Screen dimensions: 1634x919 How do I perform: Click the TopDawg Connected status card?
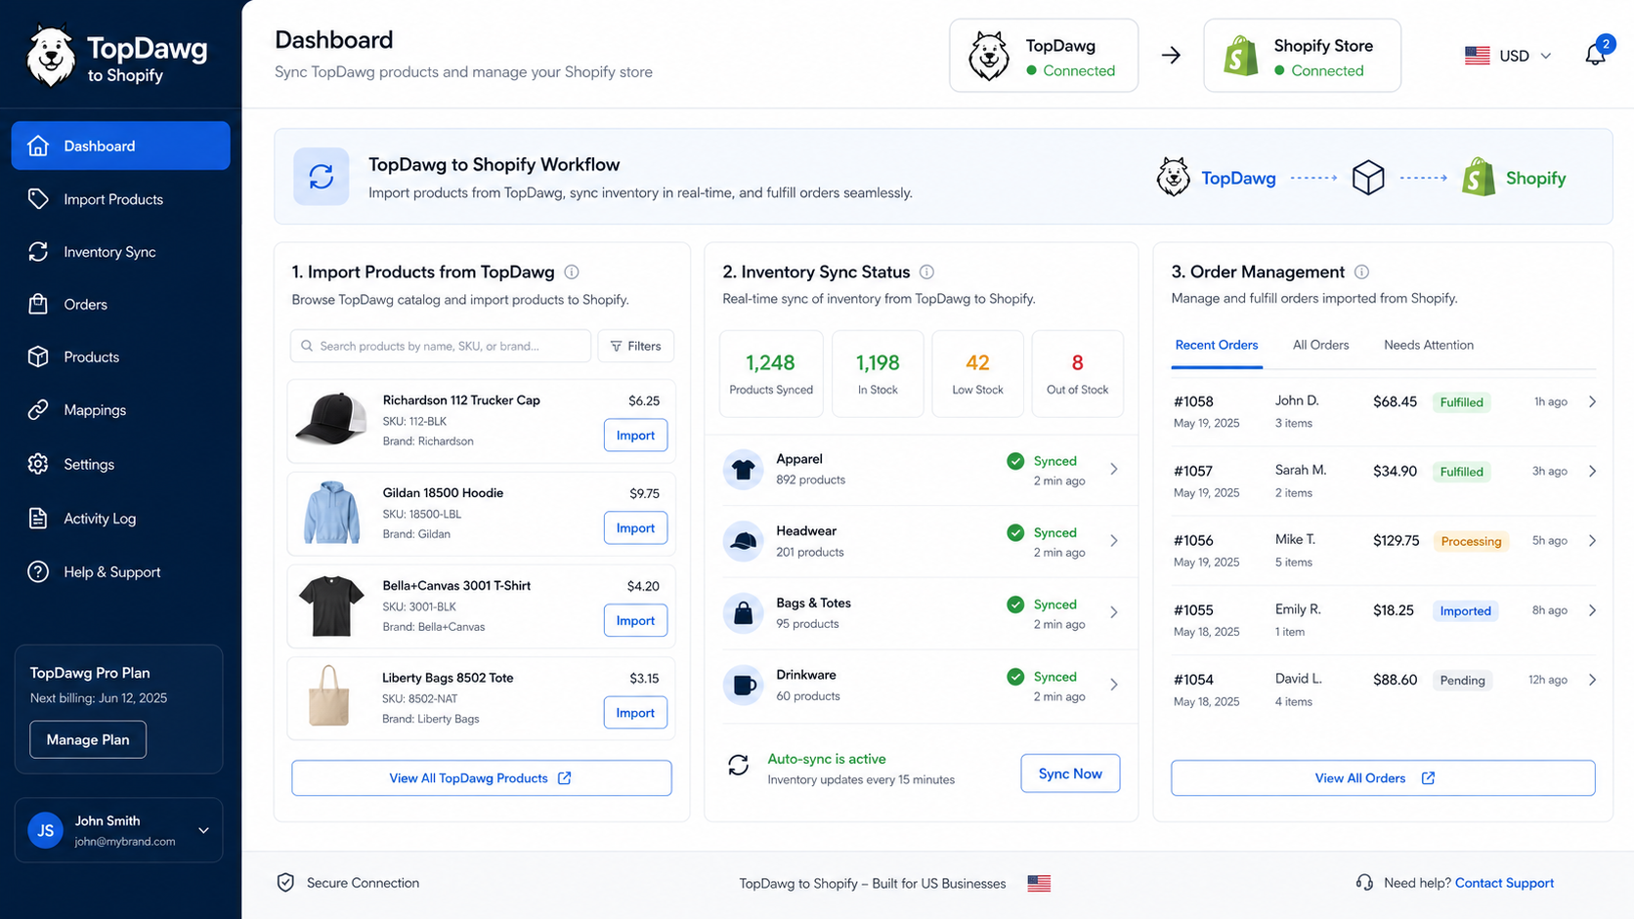1044,56
